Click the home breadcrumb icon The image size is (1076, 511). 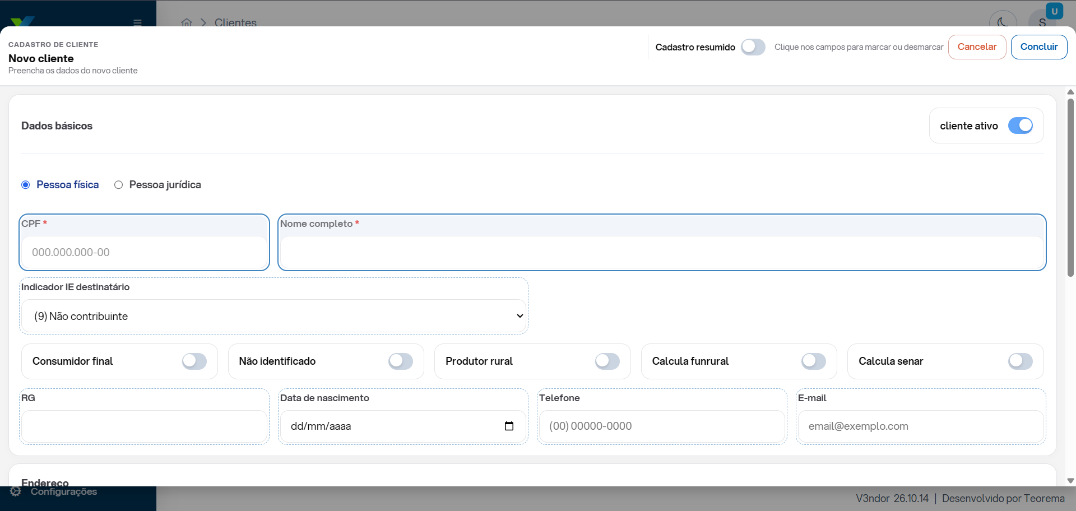[187, 22]
